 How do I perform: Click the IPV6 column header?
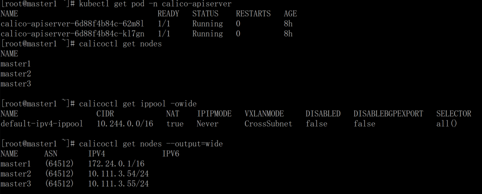[170, 154]
